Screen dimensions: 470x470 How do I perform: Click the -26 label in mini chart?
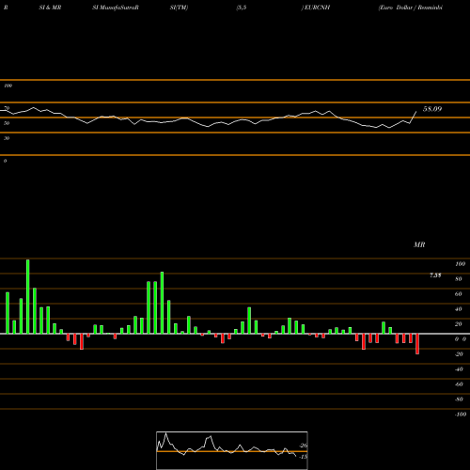[x=303, y=446]
